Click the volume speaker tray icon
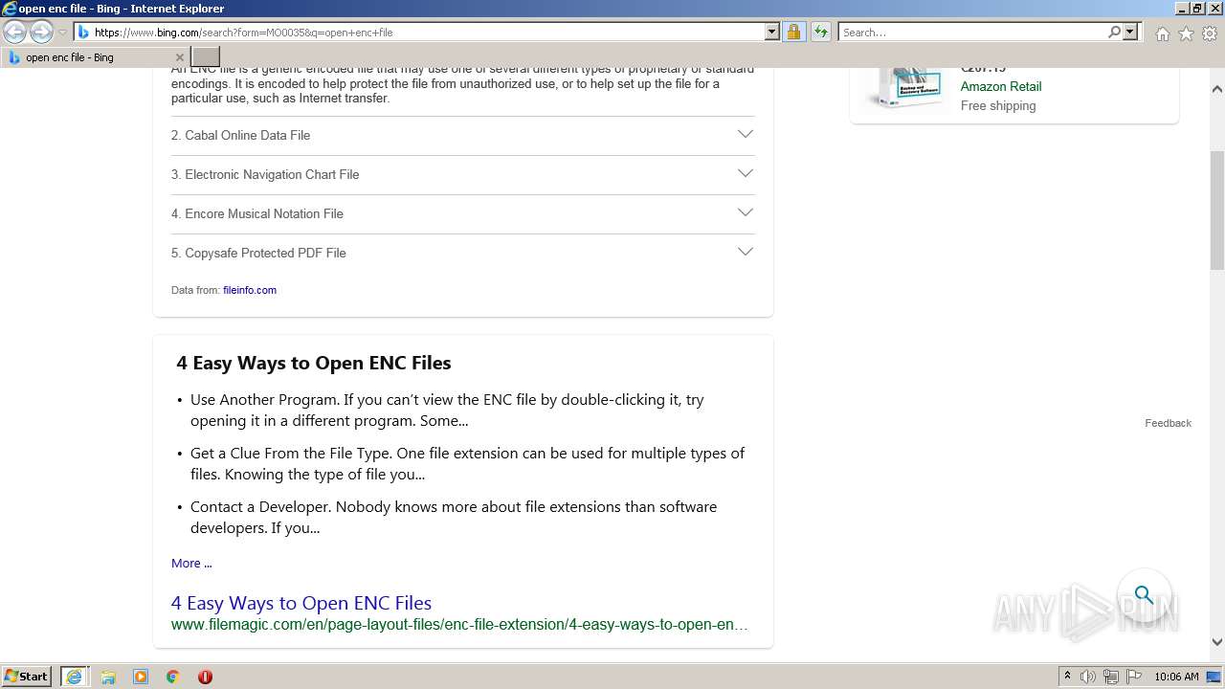 [1088, 677]
